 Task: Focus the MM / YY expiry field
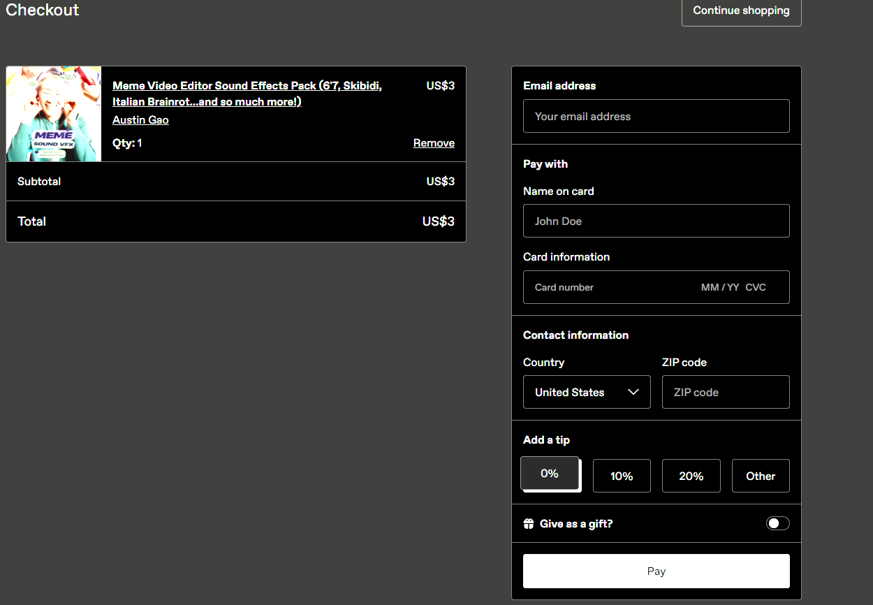click(720, 287)
